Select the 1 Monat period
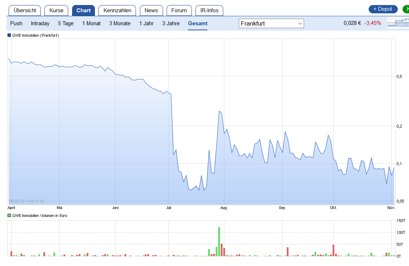Viewport: 409px width, 266px height. [91, 23]
